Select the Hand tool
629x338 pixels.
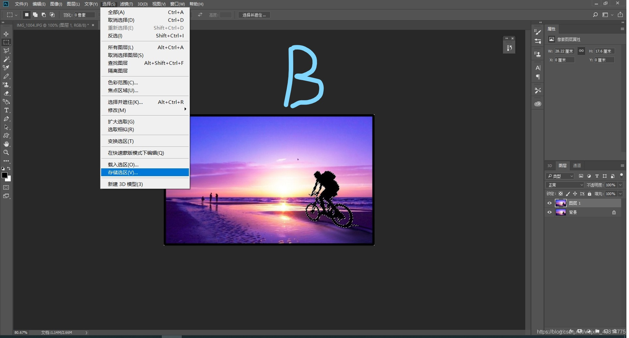[x=6, y=144]
